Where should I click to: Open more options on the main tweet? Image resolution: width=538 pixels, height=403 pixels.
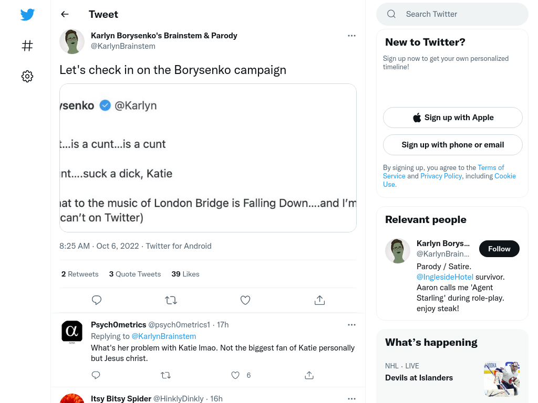point(351,36)
